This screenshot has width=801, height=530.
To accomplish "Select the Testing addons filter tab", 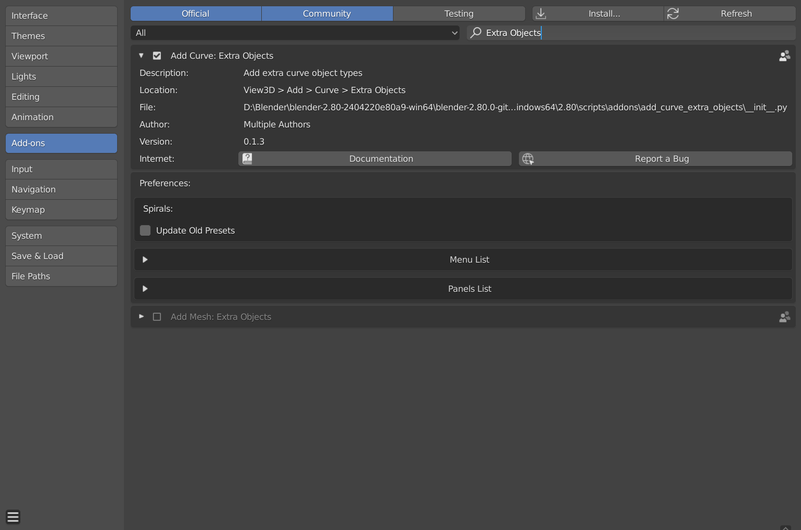I will pos(459,13).
